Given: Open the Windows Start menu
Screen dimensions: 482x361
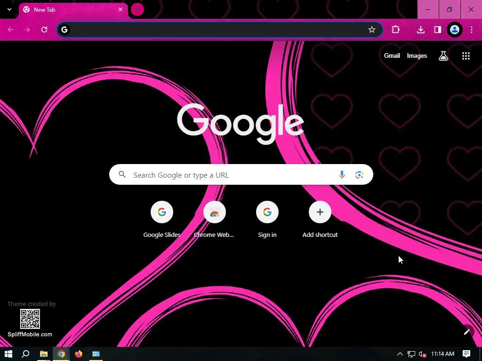Looking at the screenshot, I should pyautogui.click(x=8, y=354).
